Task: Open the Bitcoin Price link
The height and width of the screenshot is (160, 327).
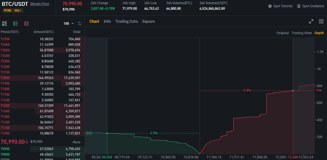Action: coord(40,4)
